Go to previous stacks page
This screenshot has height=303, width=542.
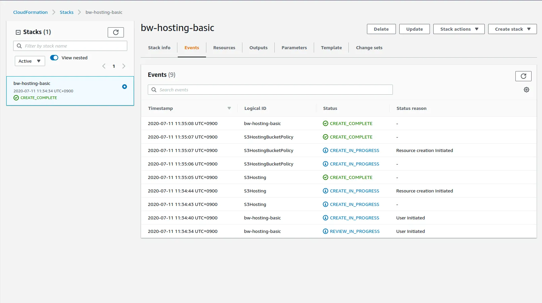pos(104,66)
